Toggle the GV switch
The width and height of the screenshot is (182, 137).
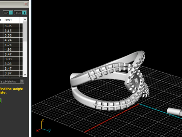[8, 13]
